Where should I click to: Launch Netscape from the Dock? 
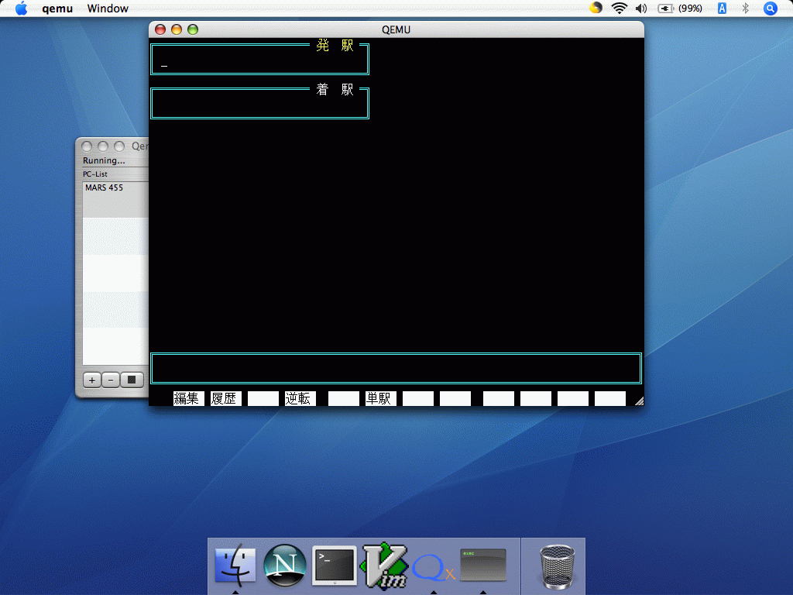285,565
